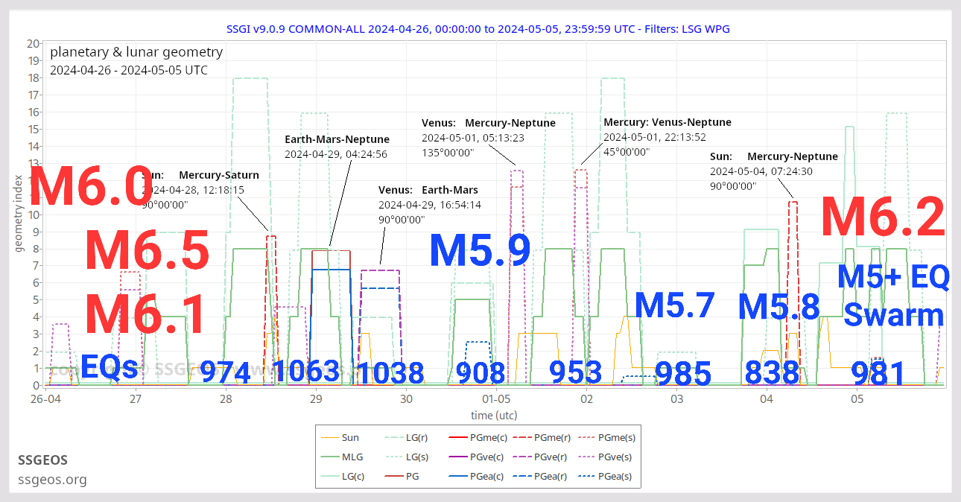Click the LG(r) dashed line legend swatch

[x=395, y=438]
